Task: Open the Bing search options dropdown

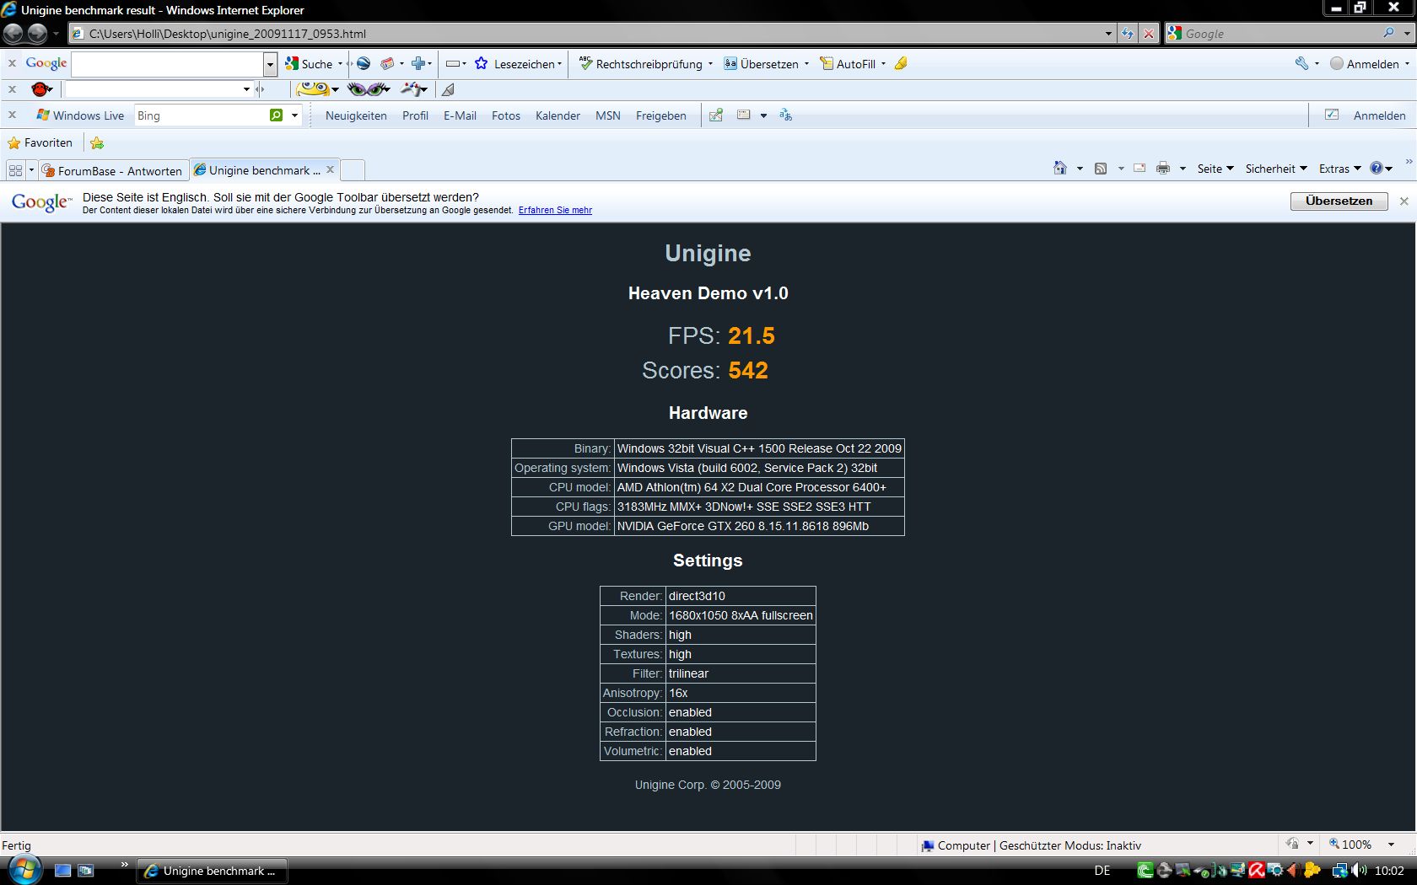Action: [x=294, y=115]
